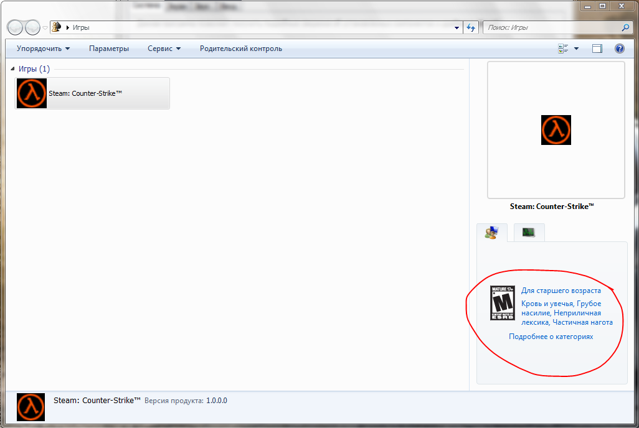Switch to the performance monitor tab

529,233
